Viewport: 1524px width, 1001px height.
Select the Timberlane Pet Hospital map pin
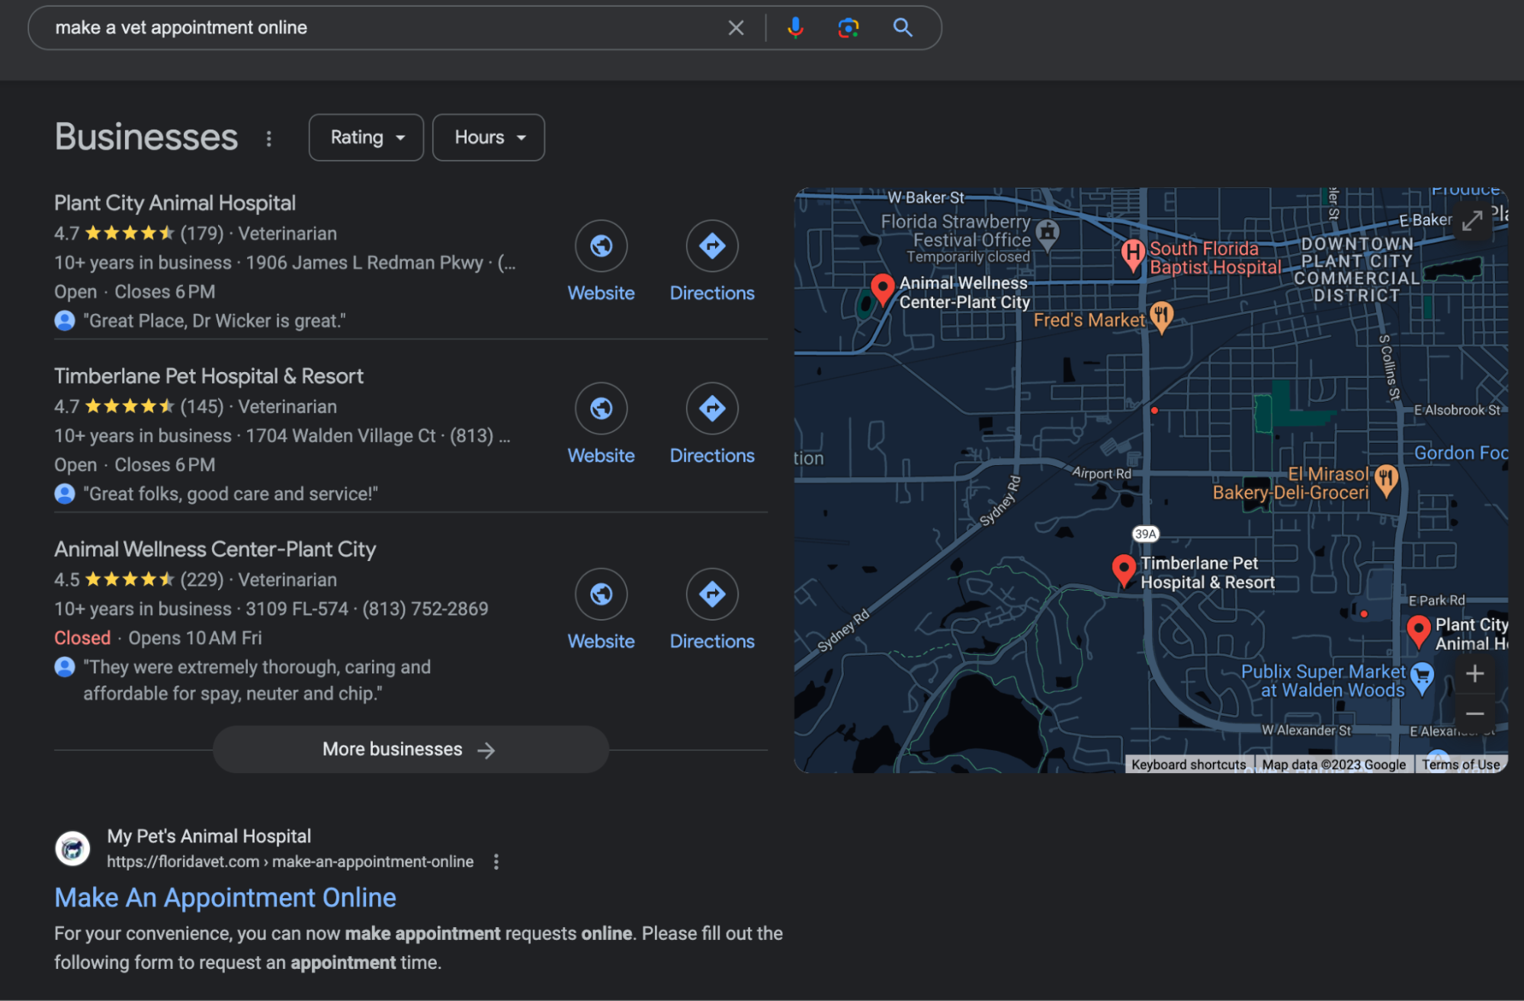point(1123,571)
